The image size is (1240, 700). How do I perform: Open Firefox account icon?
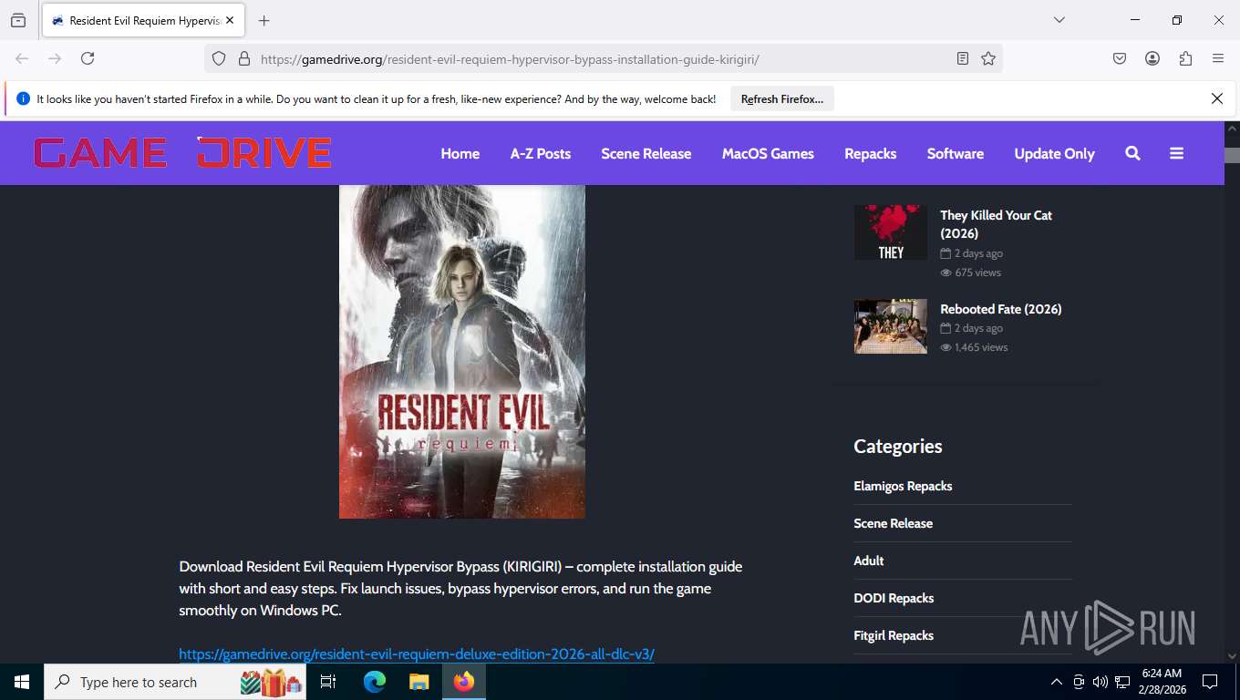pyautogui.click(x=1152, y=58)
